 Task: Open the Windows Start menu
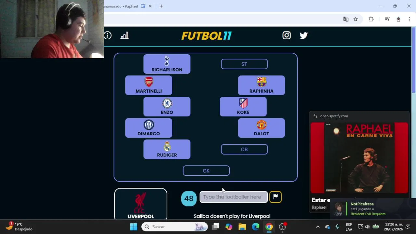pos(134,227)
